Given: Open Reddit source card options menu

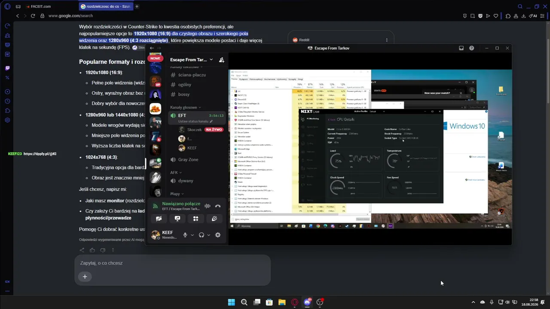Looking at the screenshot, I should click(x=387, y=40).
